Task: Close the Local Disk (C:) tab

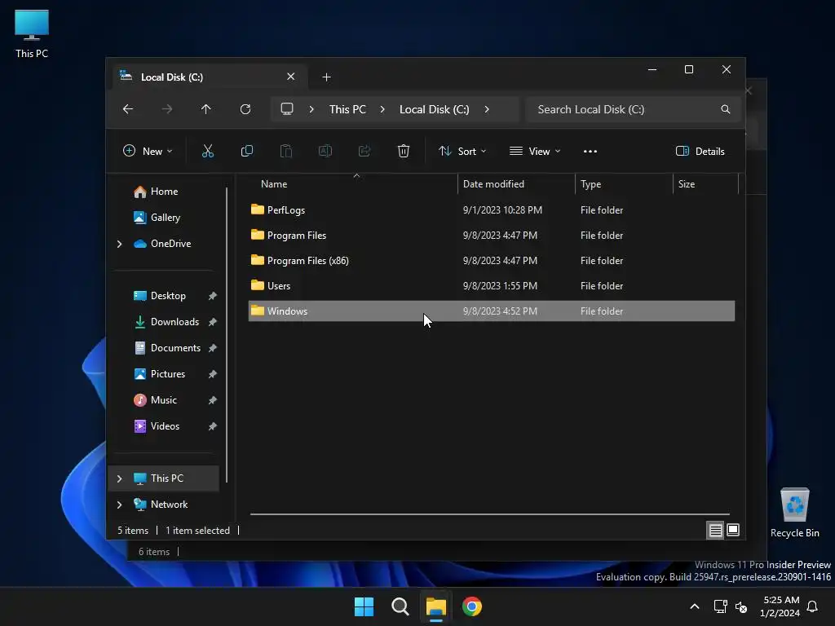Action: tap(291, 77)
